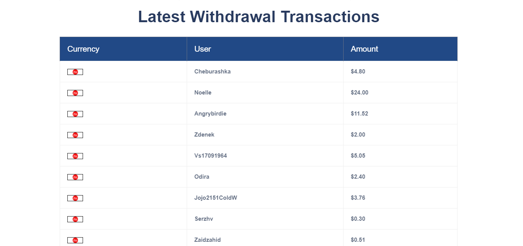Screen dimensions: 523x246
Task: Click the $0.30 amount for Serzhv
Action: (358, 219)
